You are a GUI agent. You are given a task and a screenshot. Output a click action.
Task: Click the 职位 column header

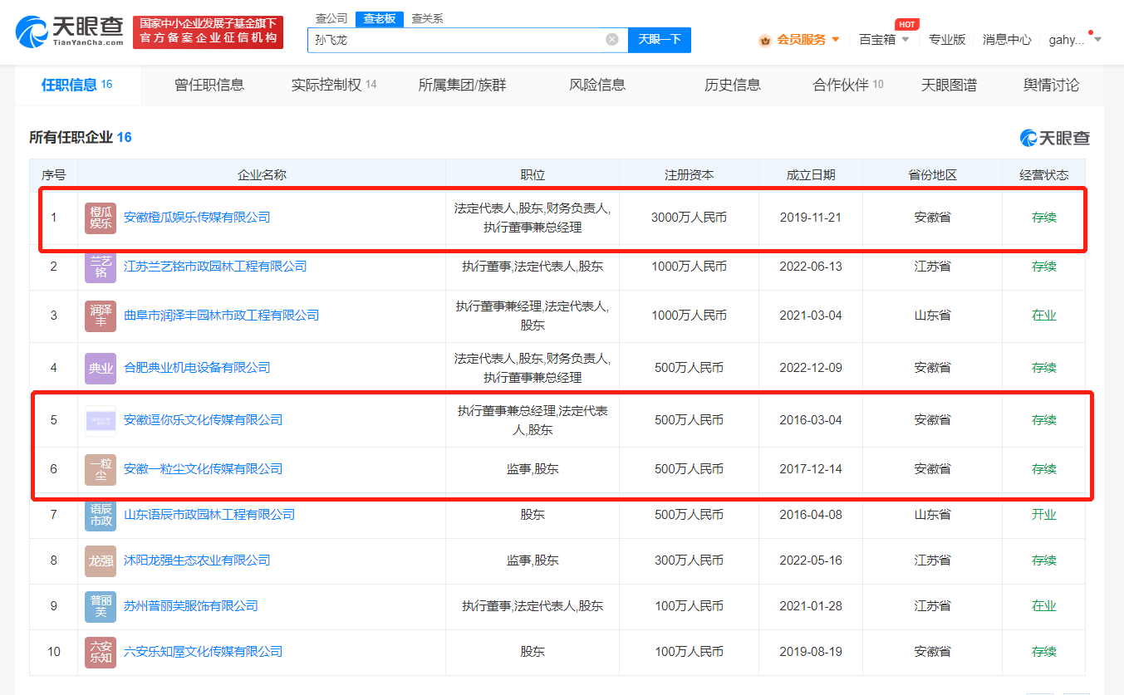coord(533,175)
